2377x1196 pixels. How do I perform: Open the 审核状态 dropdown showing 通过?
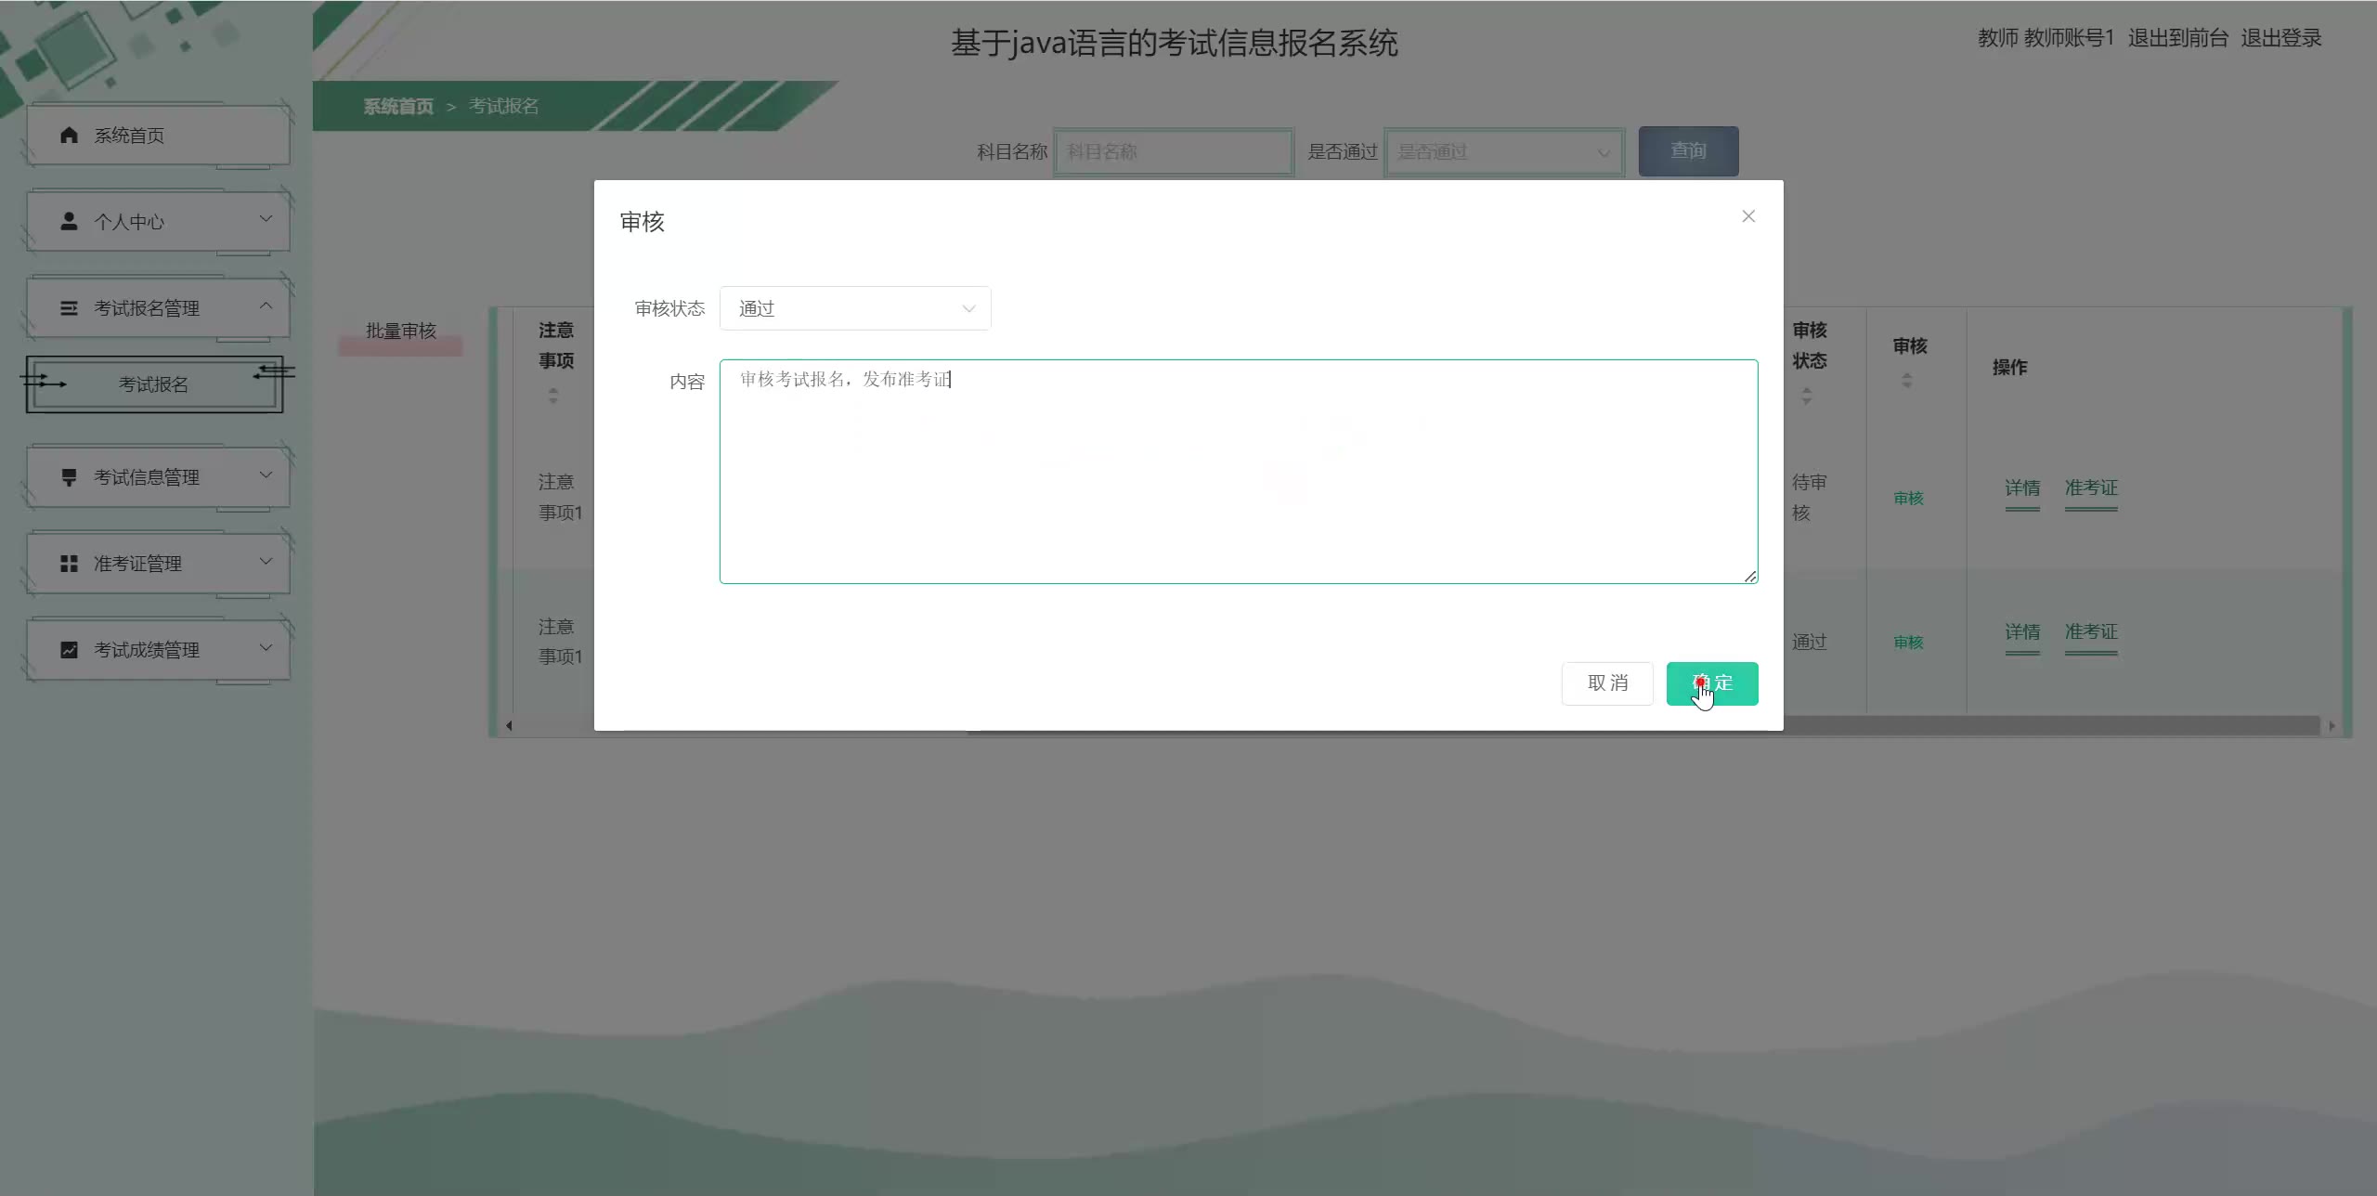(x=854, y=308)
